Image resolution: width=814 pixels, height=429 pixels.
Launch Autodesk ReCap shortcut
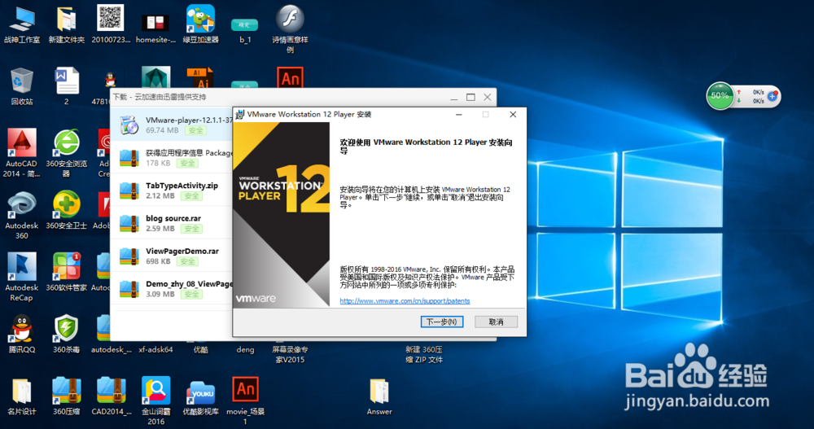point(22,277)
